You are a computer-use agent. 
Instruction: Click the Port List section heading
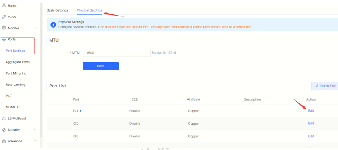pyautogui.click(x=57, y=86)
